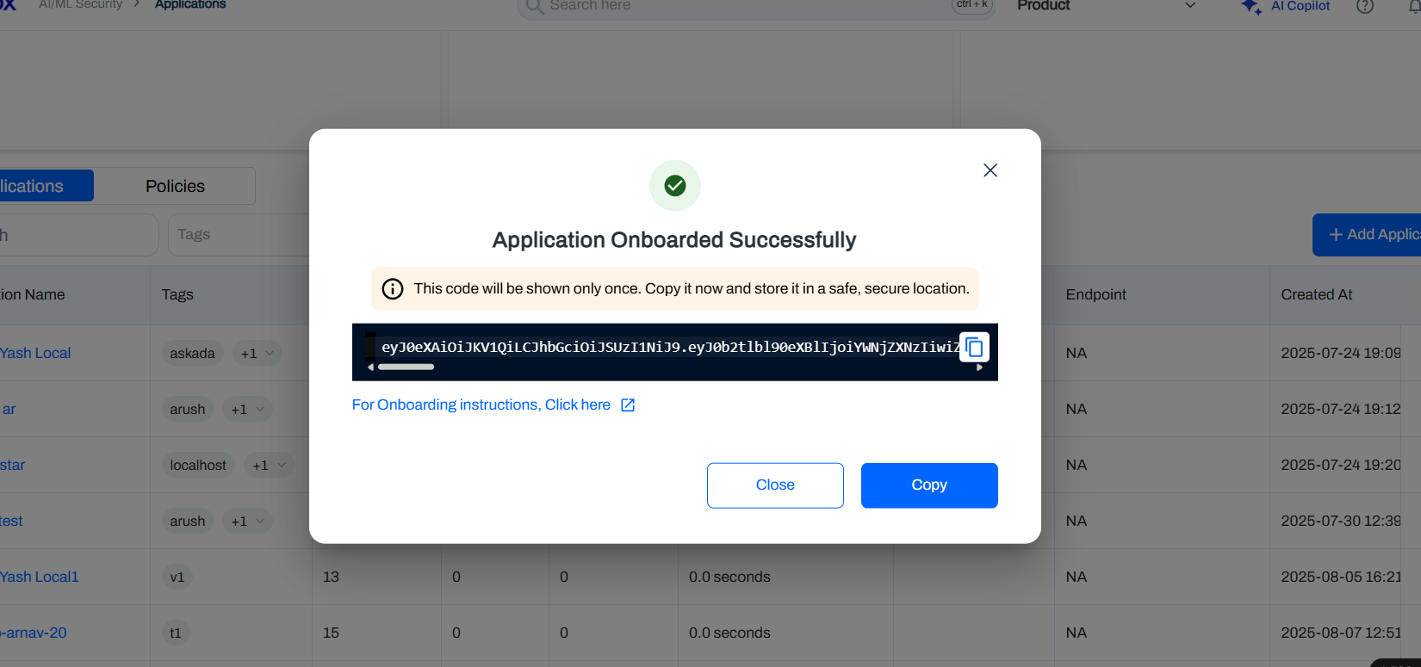Click the Tags filter input field

point(237,235)
